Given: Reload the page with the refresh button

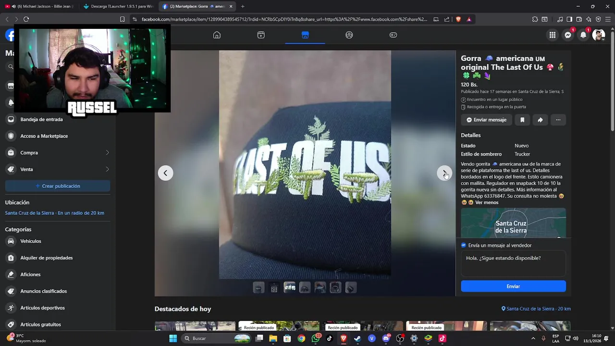Looking at the screenshot, I should click(x=26, y=19).
